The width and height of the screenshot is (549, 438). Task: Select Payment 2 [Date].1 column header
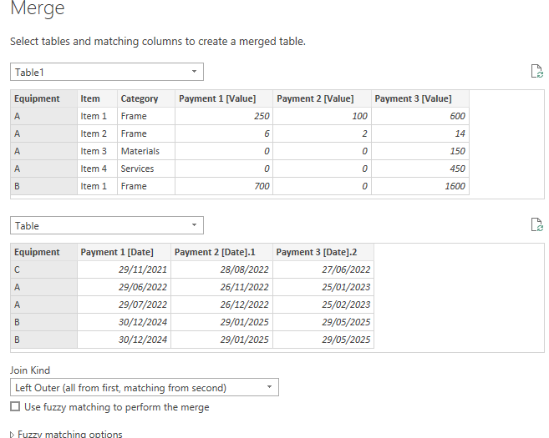[221, 252]
